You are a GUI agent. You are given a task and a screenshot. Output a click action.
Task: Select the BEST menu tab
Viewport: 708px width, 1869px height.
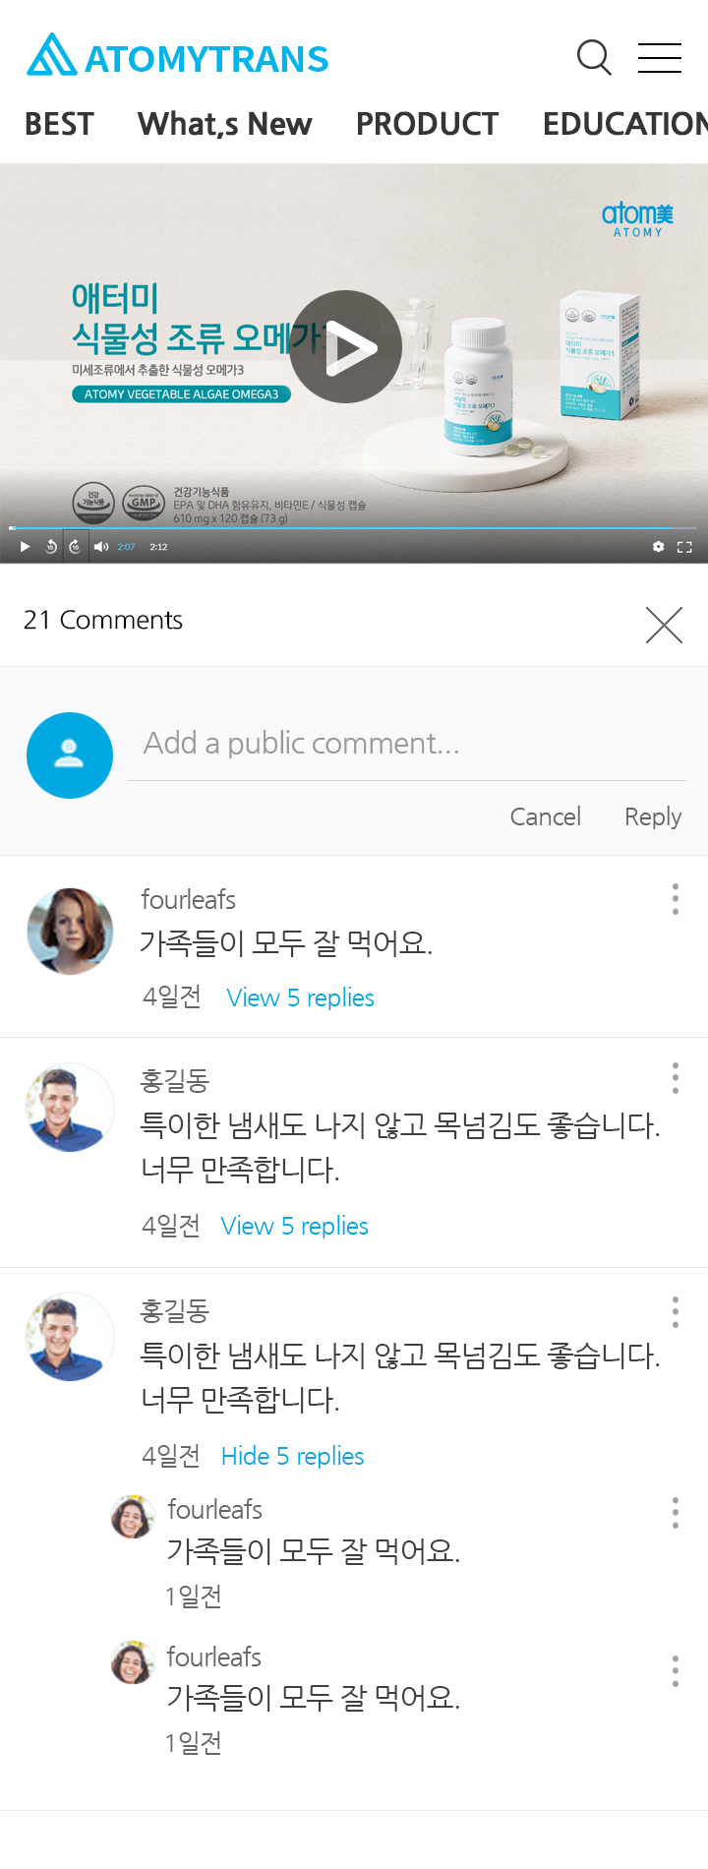tap(59, 124)
